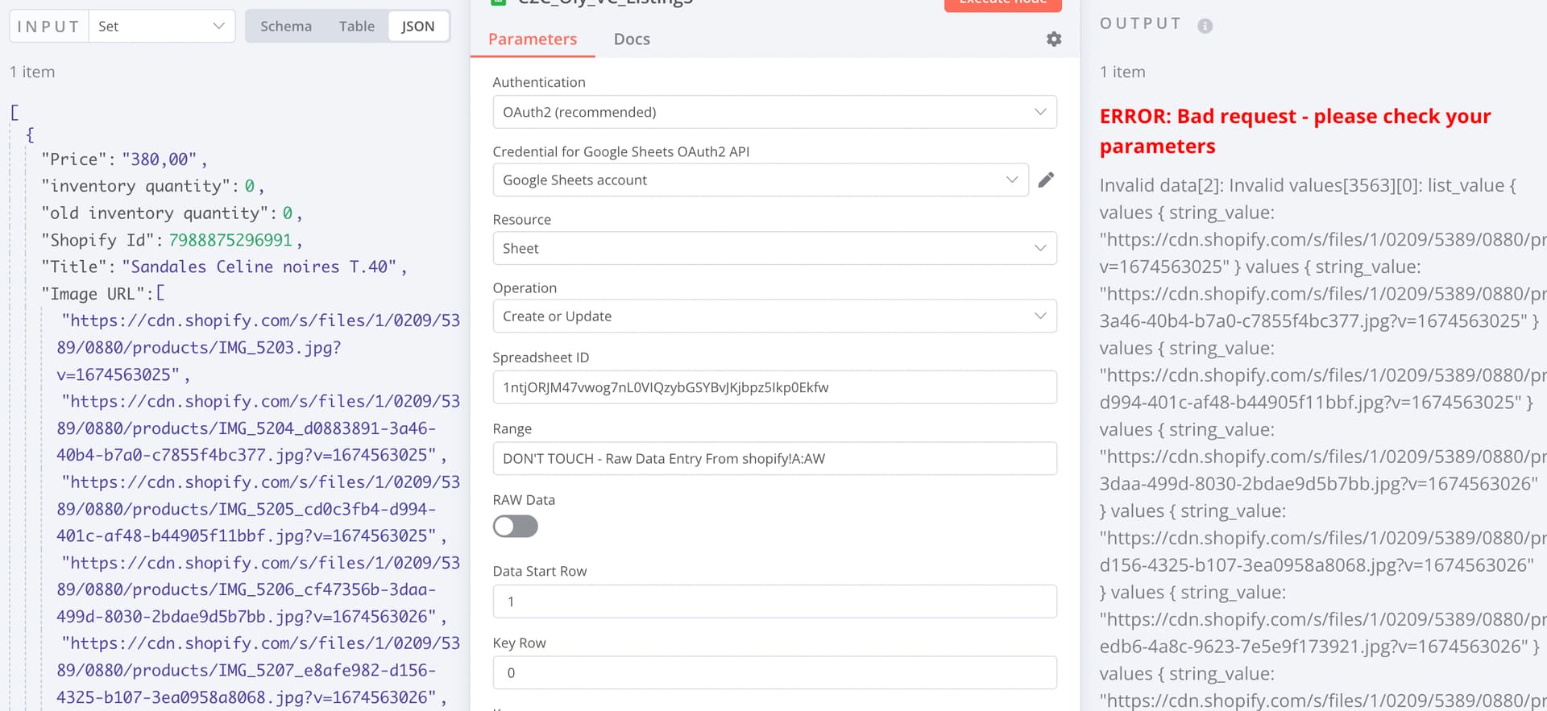Open the Authentication dropdown
This screenshot has width=1547, height=711.
773,112
